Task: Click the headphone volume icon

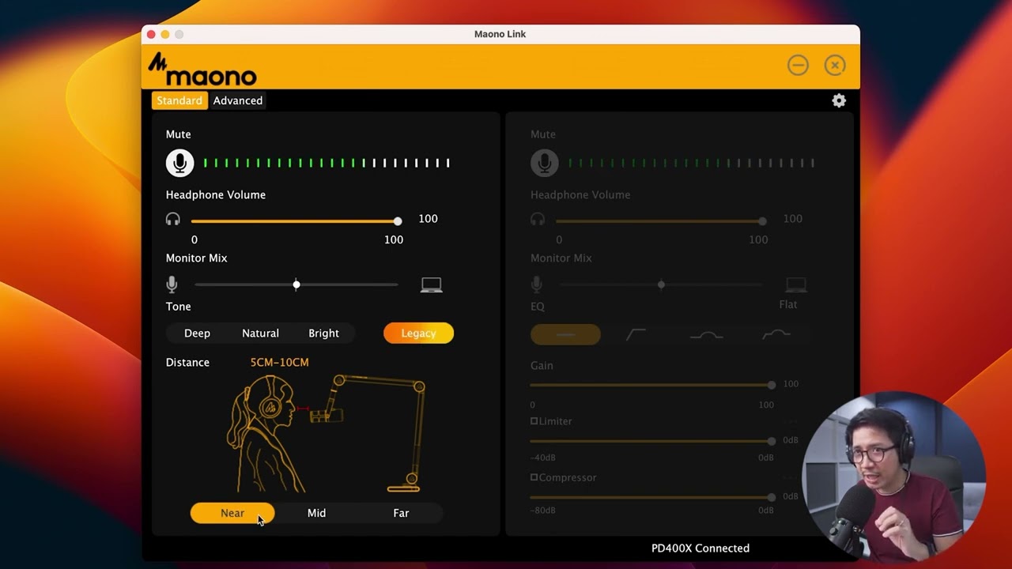Action: coord(173,220)
